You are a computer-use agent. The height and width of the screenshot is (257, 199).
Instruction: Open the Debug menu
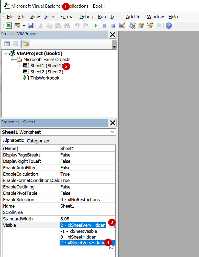click(x=86, y=17)
